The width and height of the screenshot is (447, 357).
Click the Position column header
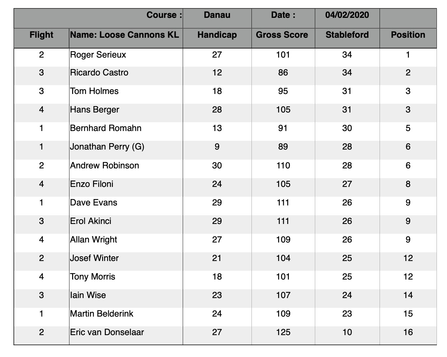[408, 35]
